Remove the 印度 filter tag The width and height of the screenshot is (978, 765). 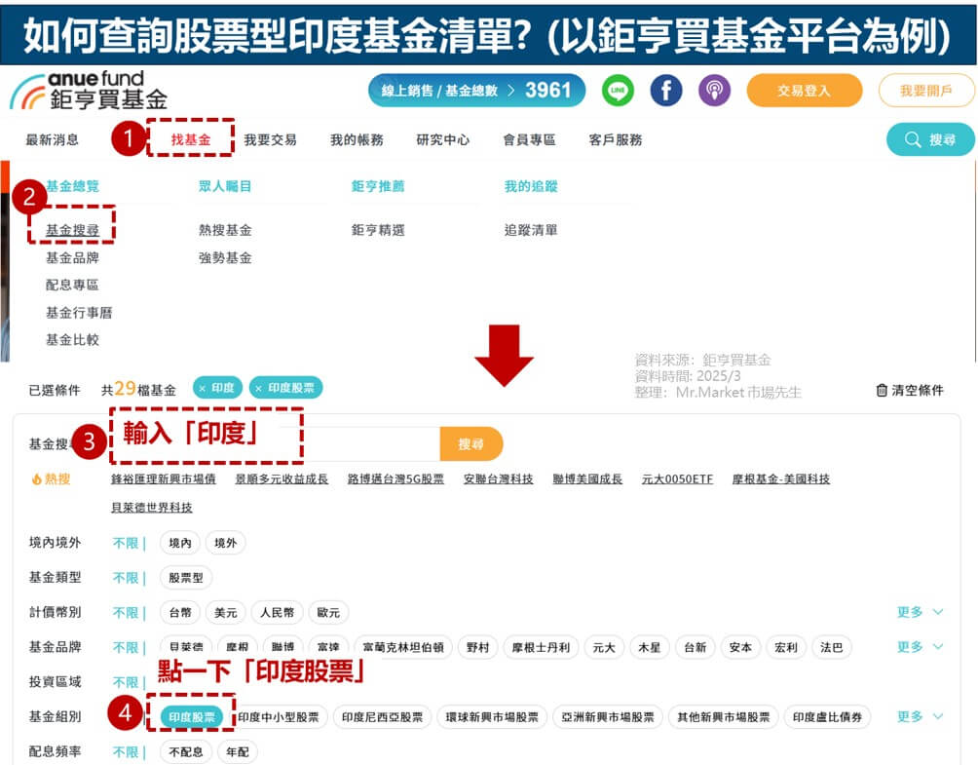pos(203,388)
